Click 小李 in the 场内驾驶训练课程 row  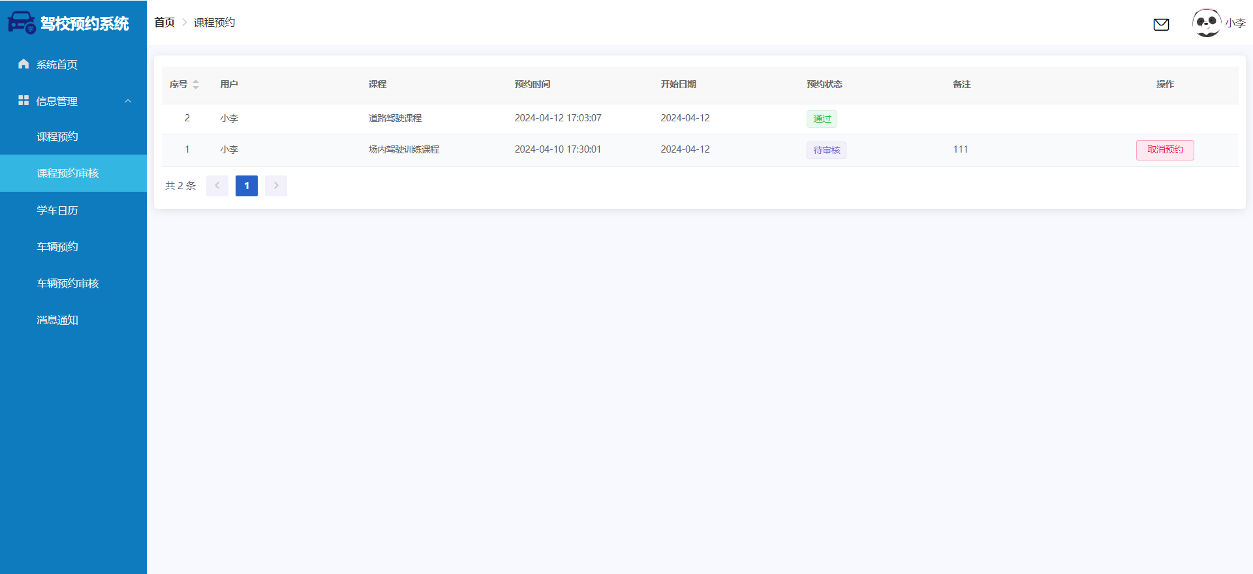tap(229, 149)
